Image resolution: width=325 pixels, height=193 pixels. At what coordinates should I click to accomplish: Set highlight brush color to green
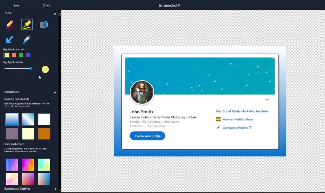pyautogui.click(x=21, y=55)
